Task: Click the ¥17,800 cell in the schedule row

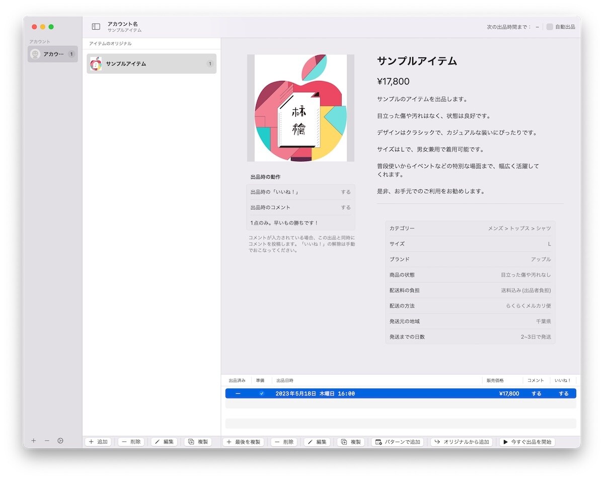Action: [x=509, y=393]
